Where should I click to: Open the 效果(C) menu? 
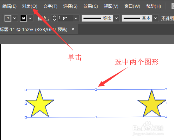click(x=91, y=6)
